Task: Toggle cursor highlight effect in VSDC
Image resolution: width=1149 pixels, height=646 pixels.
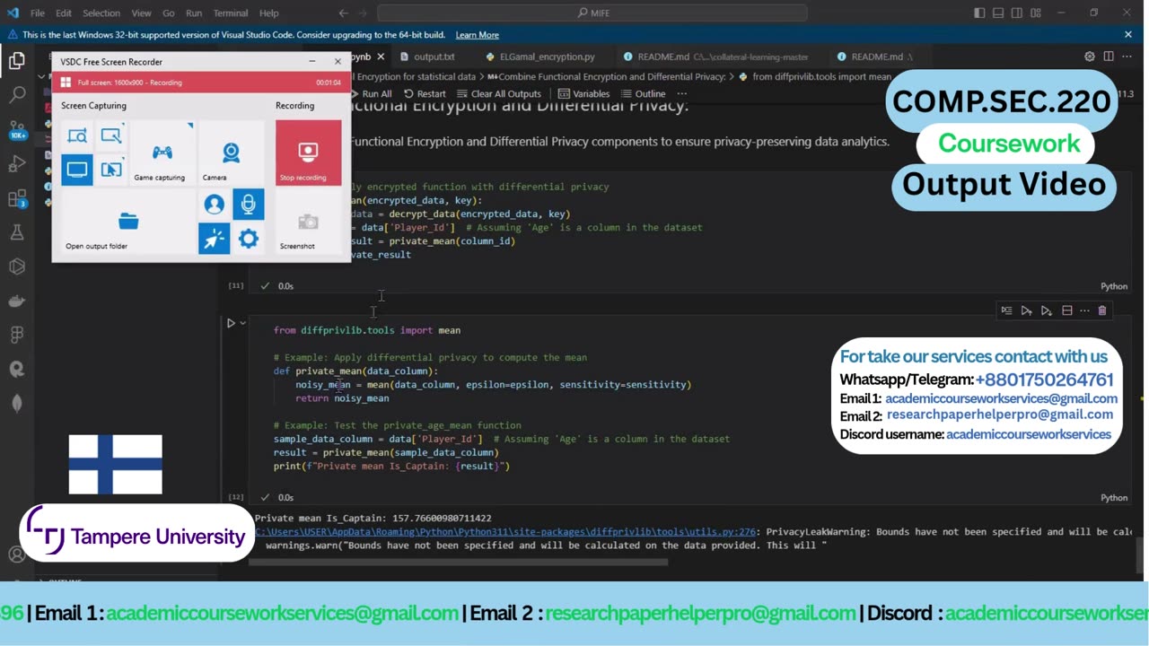Action: [x=214, y=239]
